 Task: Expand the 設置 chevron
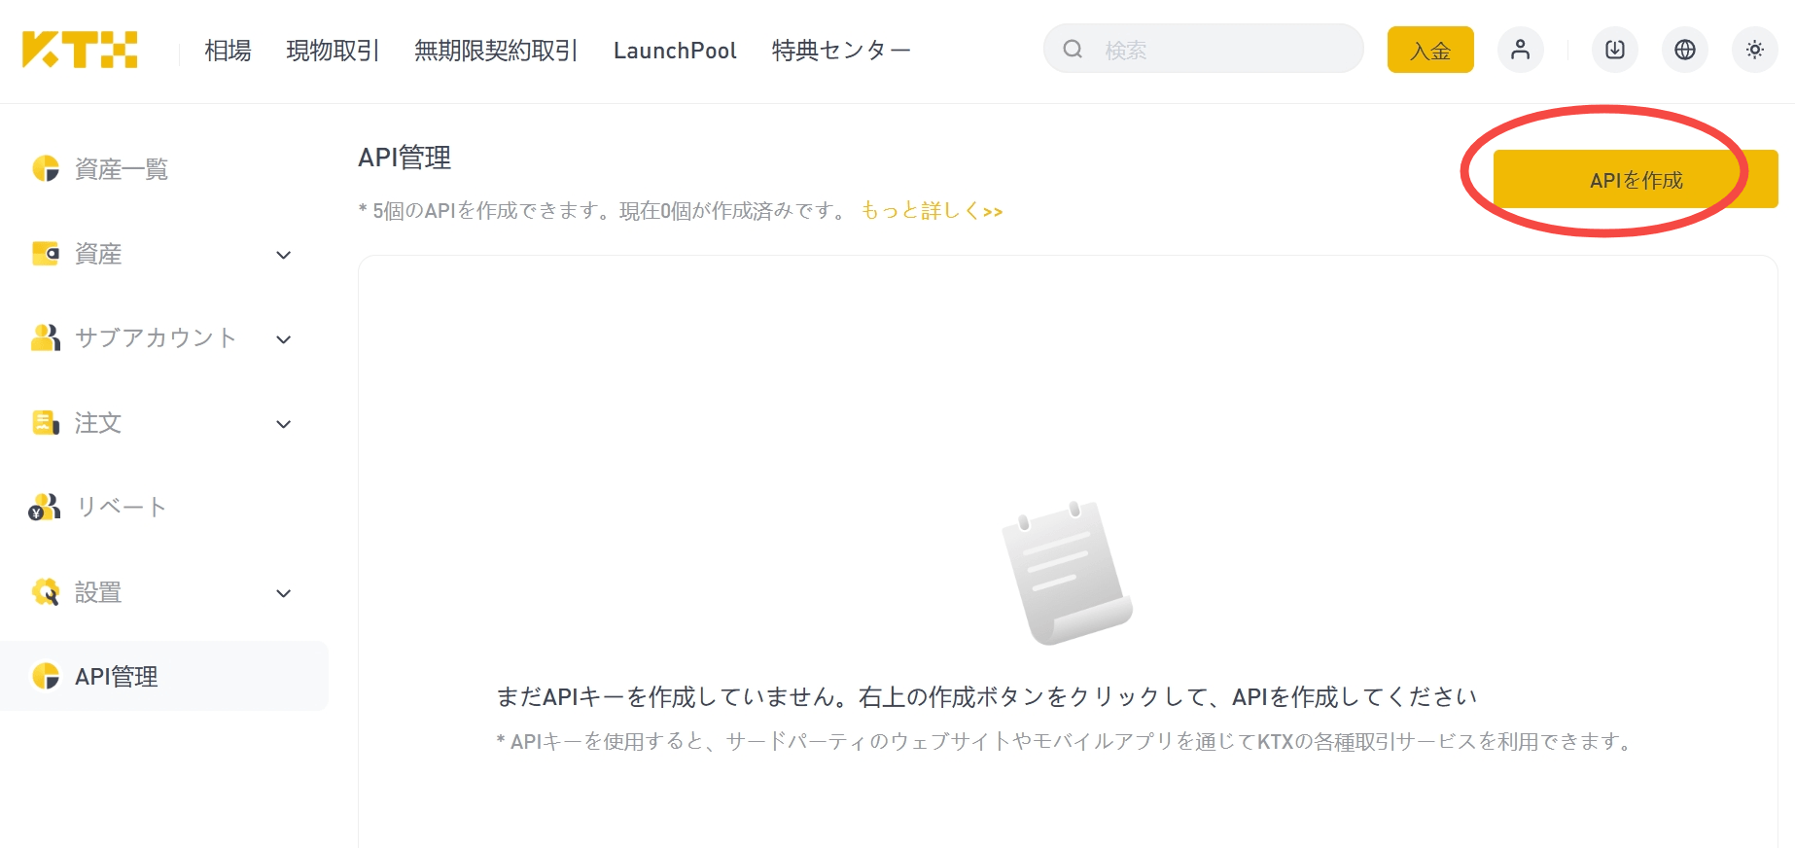click(284, 593)
